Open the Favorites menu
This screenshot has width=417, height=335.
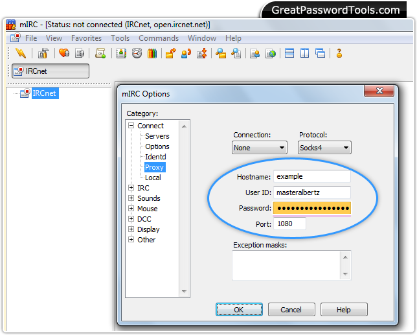[86, 38]
